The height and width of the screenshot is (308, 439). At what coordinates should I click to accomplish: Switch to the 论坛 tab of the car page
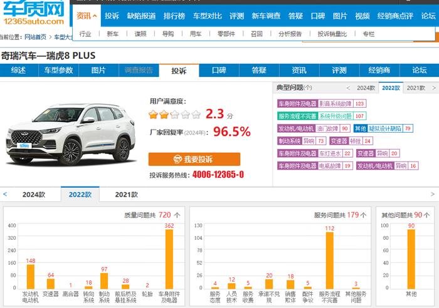(419, 70)
